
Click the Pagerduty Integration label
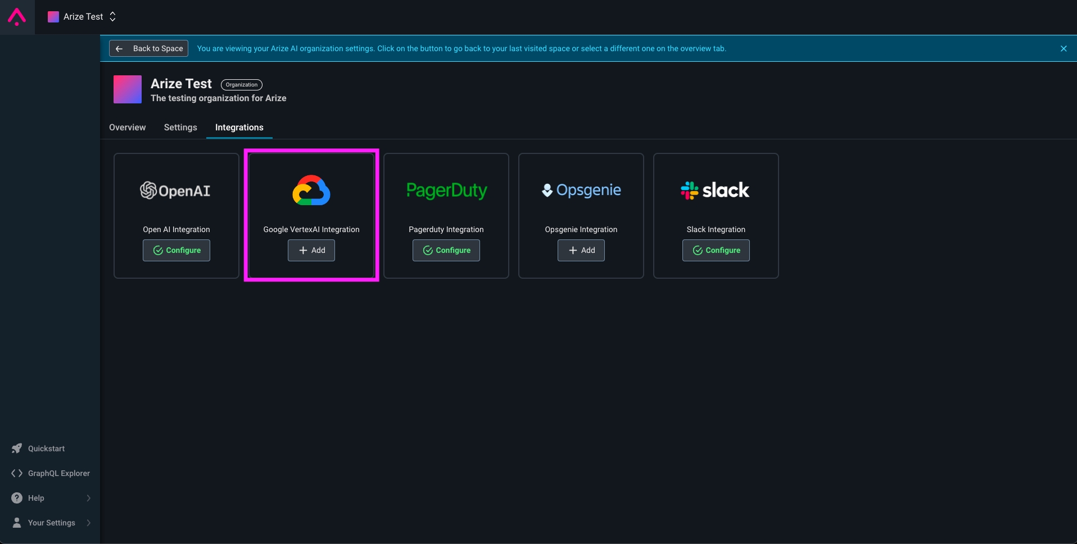446,230
